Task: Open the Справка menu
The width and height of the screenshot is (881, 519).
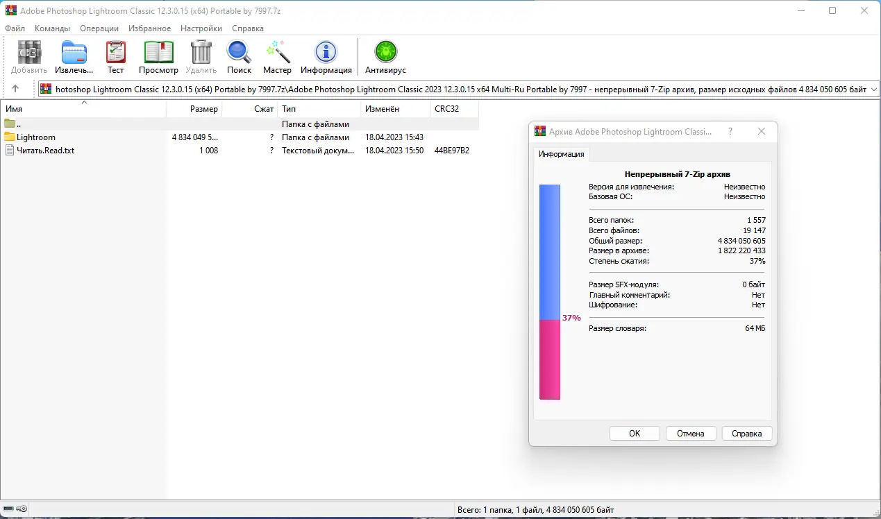Action: [248, 28]
